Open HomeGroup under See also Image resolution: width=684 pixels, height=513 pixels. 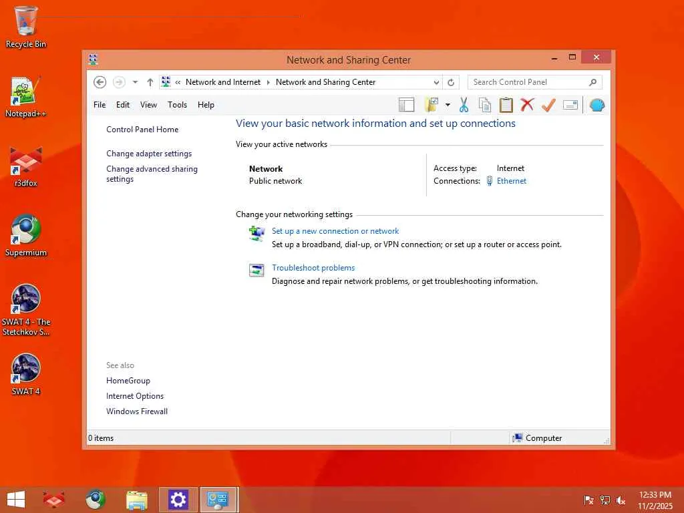coord(128,381)
